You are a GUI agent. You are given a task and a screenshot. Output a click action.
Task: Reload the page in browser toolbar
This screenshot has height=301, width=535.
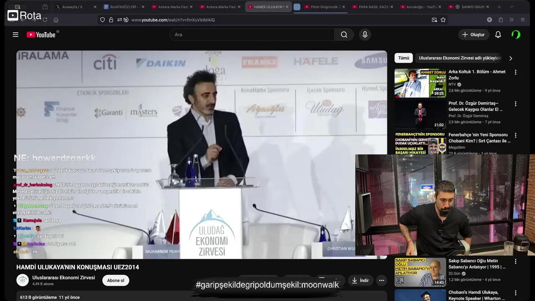[45, 20]
